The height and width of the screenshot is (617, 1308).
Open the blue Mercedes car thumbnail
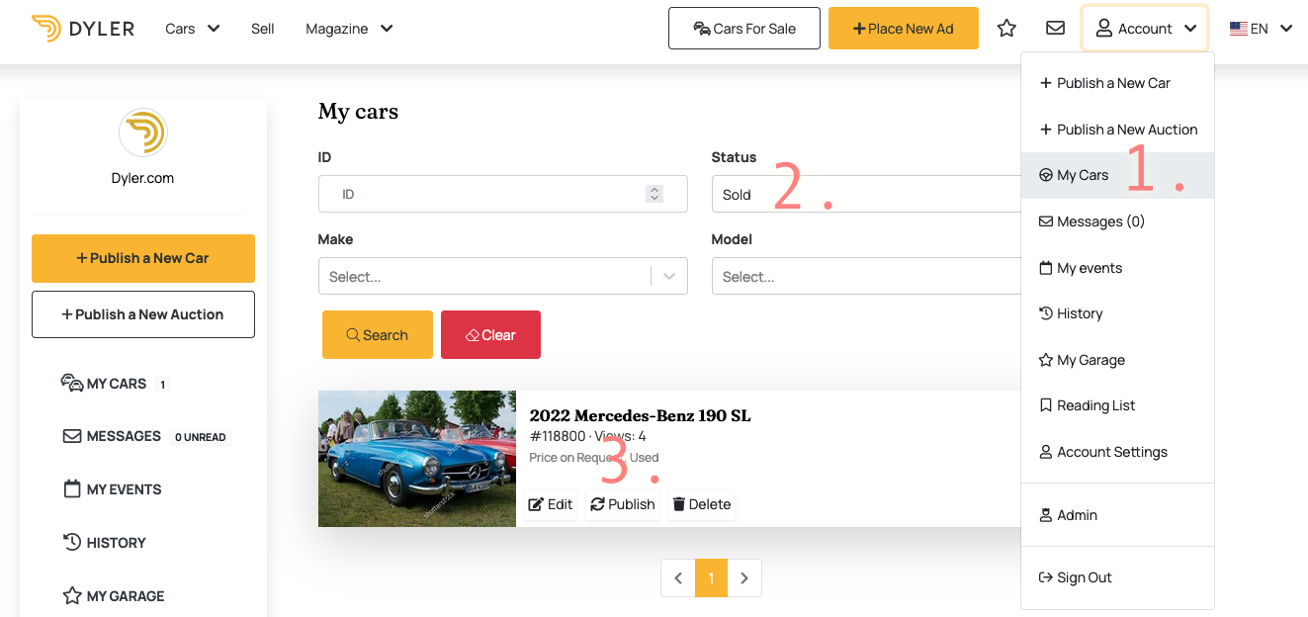[x=417, y=459]
